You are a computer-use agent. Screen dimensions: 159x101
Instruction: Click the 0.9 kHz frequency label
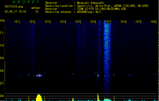[2, 58]
